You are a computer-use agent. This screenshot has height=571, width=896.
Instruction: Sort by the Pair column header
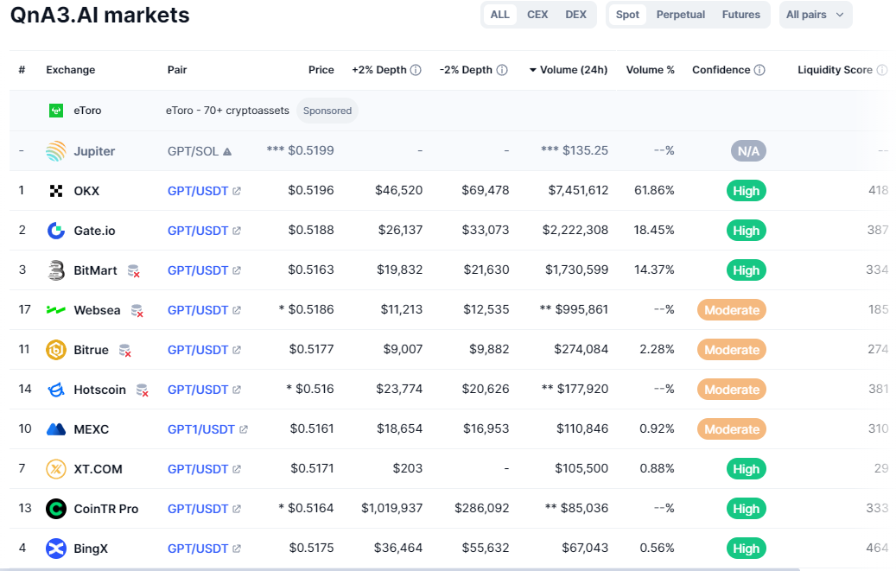coord(177,70)
